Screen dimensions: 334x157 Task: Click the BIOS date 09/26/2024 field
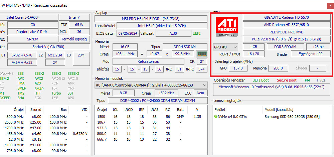point(126,33)
